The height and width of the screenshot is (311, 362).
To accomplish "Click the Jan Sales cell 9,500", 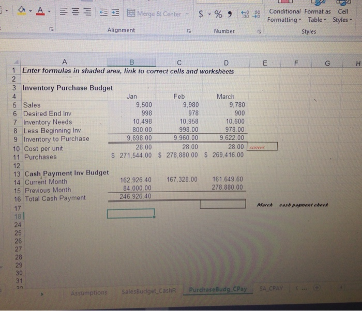I will (131, 105).
